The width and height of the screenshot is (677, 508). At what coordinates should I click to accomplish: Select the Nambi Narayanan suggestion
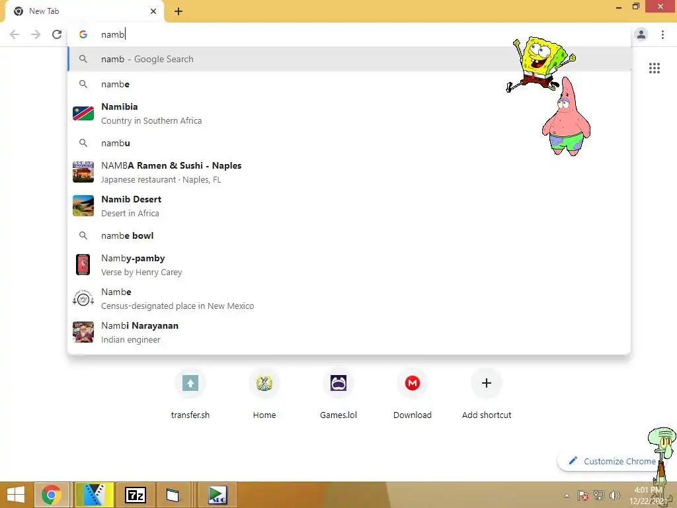pos(349,332)
